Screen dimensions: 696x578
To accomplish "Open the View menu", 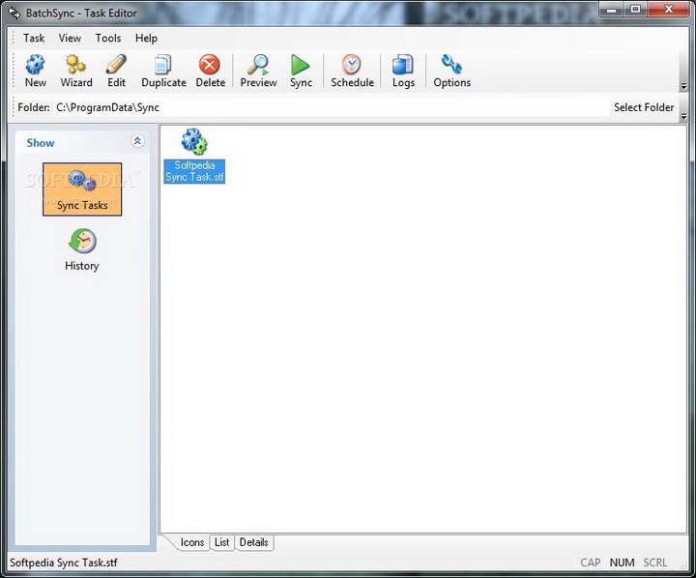I will click(x=70, y=38).
